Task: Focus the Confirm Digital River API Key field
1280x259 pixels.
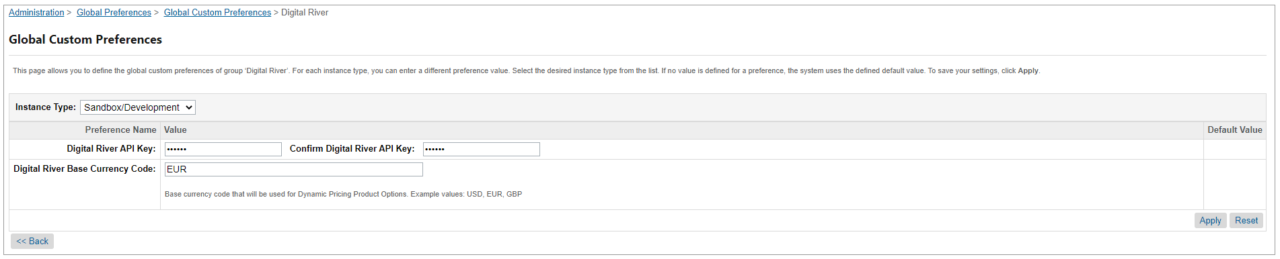Action: coord(482,149)
